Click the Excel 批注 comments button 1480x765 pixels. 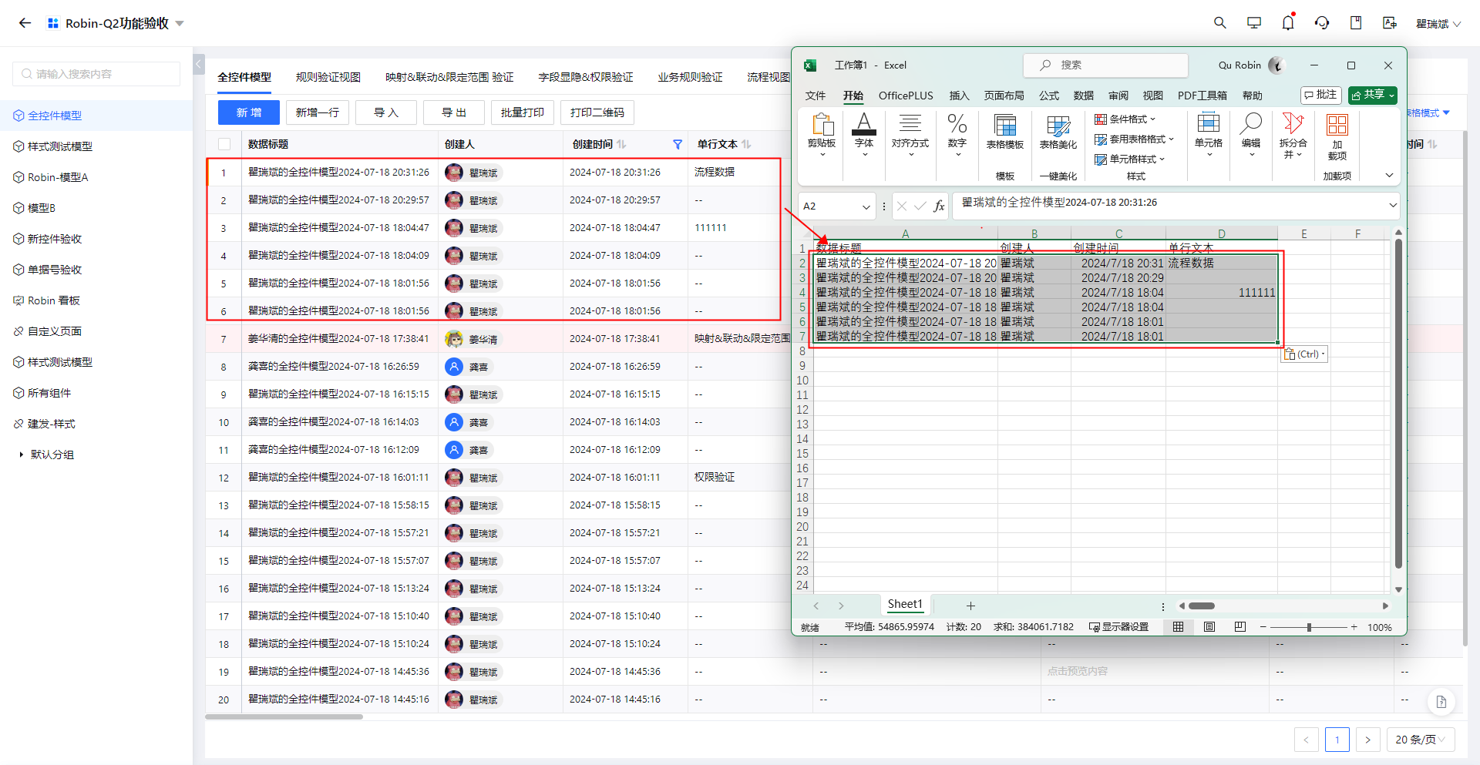[x=1321, y=95]
